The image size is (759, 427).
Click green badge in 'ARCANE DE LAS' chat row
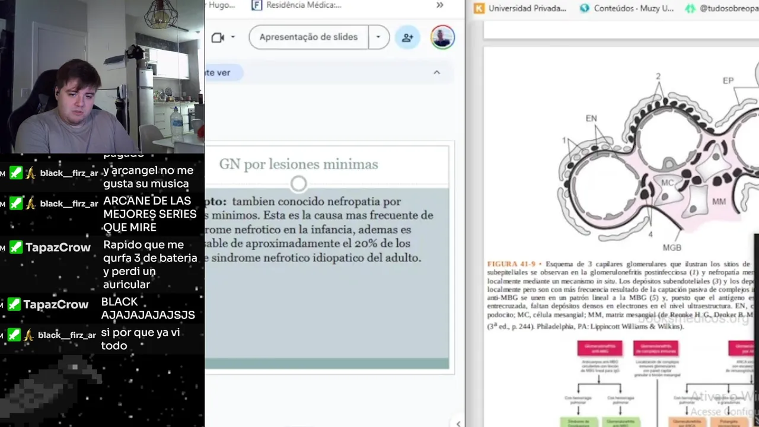click(16, 203)
